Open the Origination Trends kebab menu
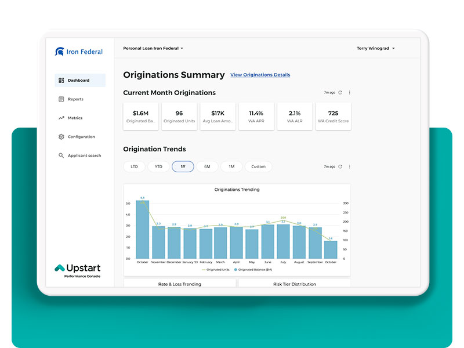464x348 pixels. (x=350, y=166)
